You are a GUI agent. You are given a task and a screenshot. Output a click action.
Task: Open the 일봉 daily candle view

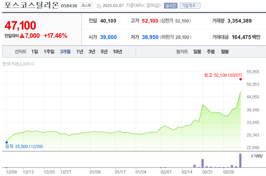coord(197,52)
